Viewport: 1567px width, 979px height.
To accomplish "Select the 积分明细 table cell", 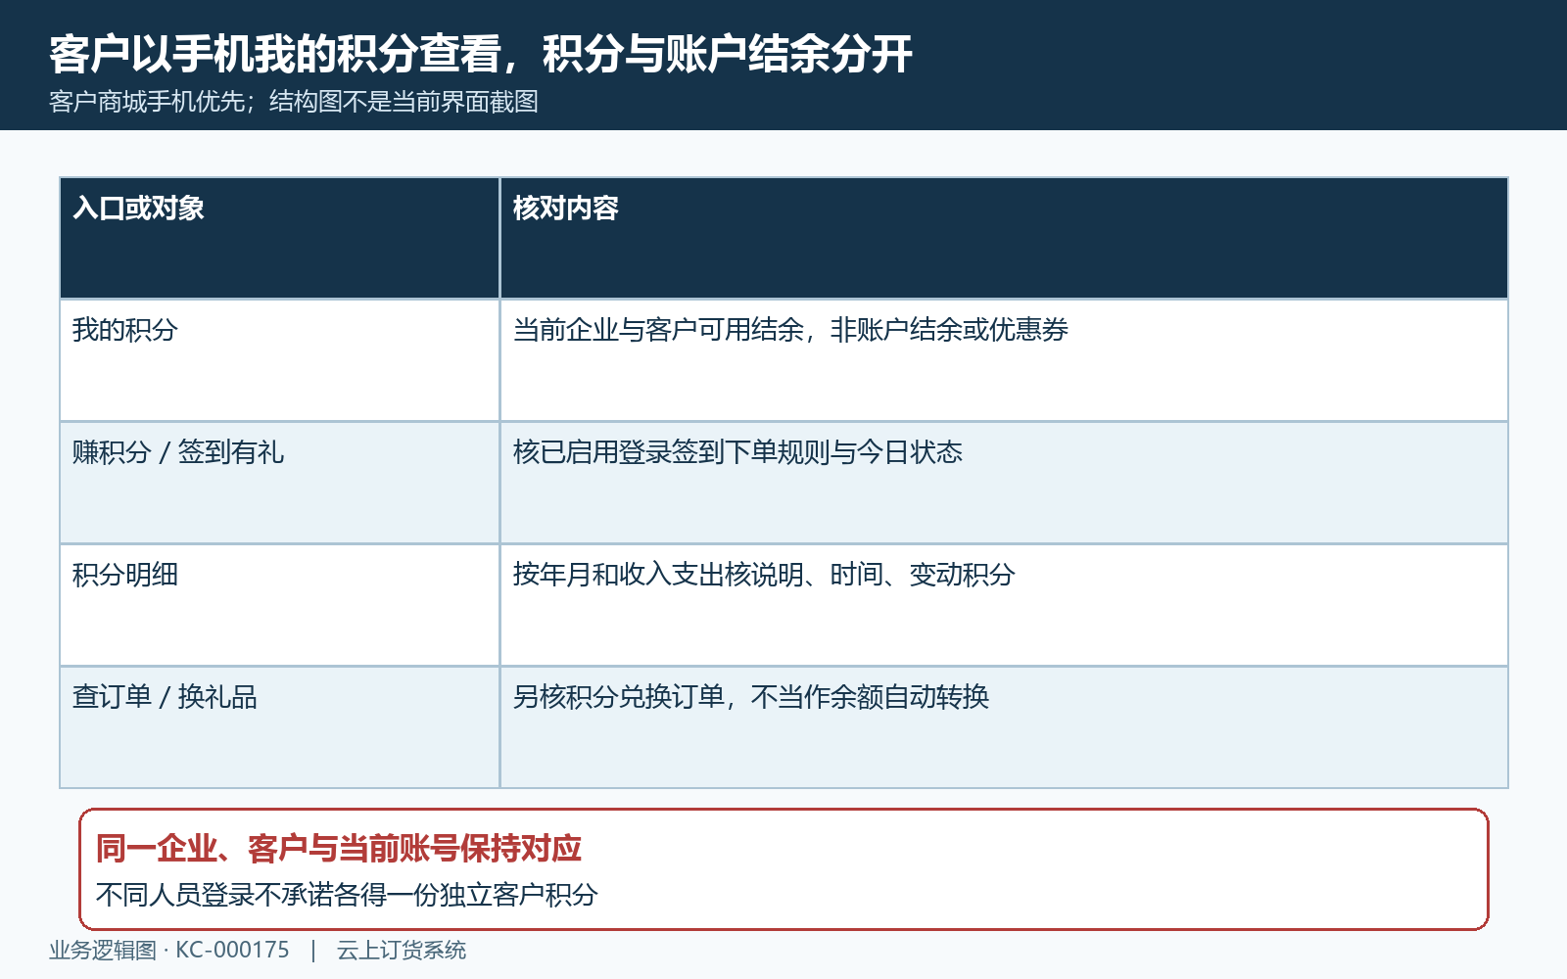I will (280, 605).
